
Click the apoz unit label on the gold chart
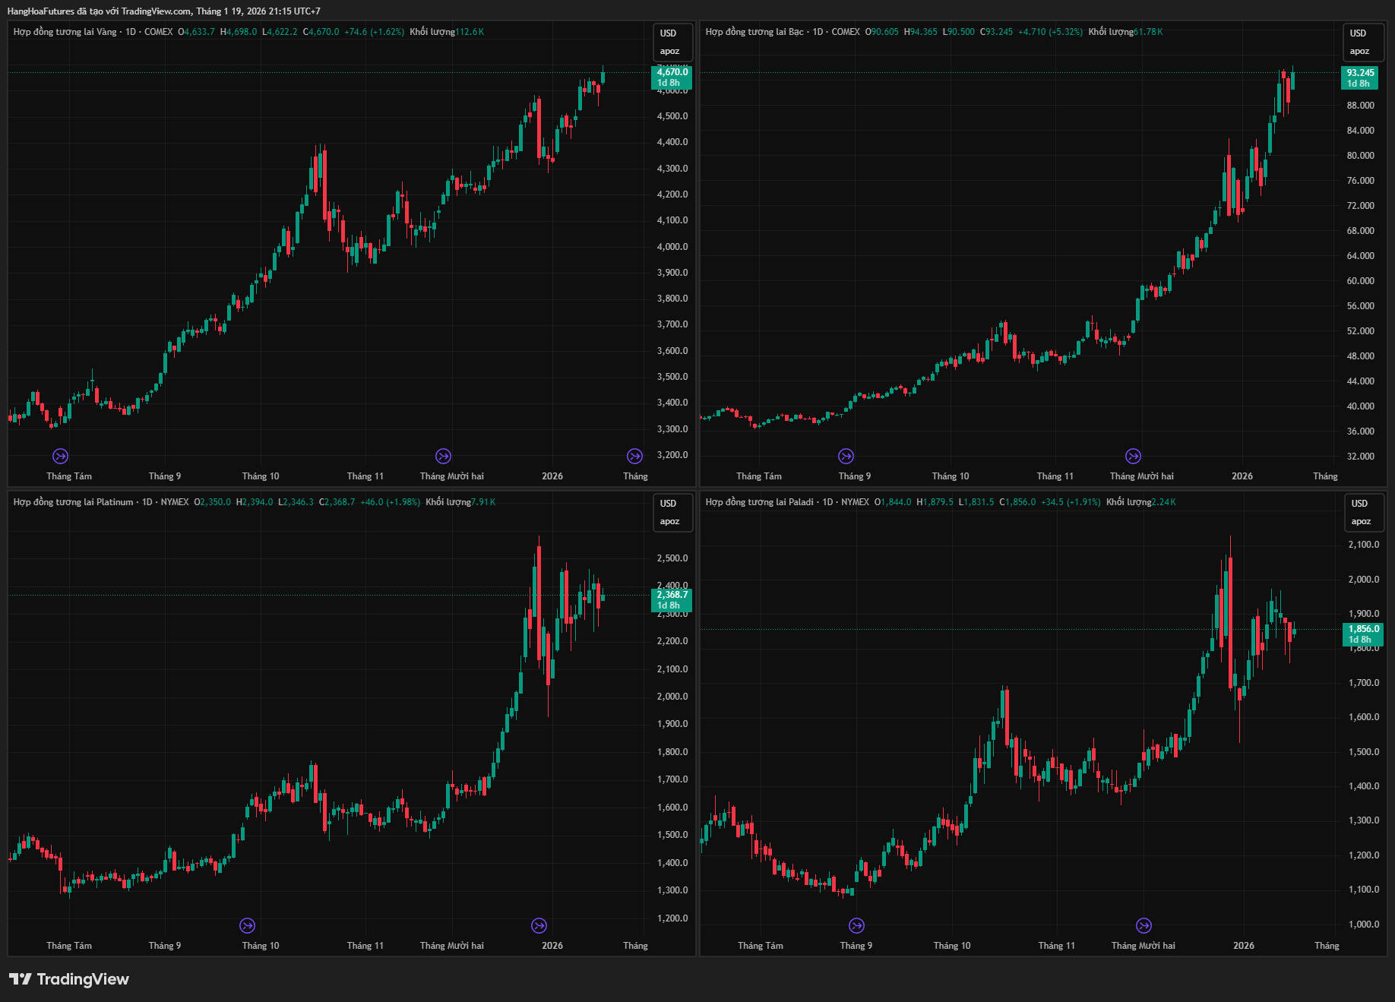pos(669,52)
